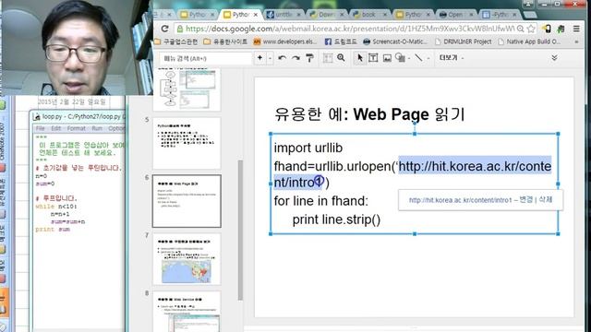591x332 pixels.
Task: Switch to the Open browser tab
Action: point(455,15)
